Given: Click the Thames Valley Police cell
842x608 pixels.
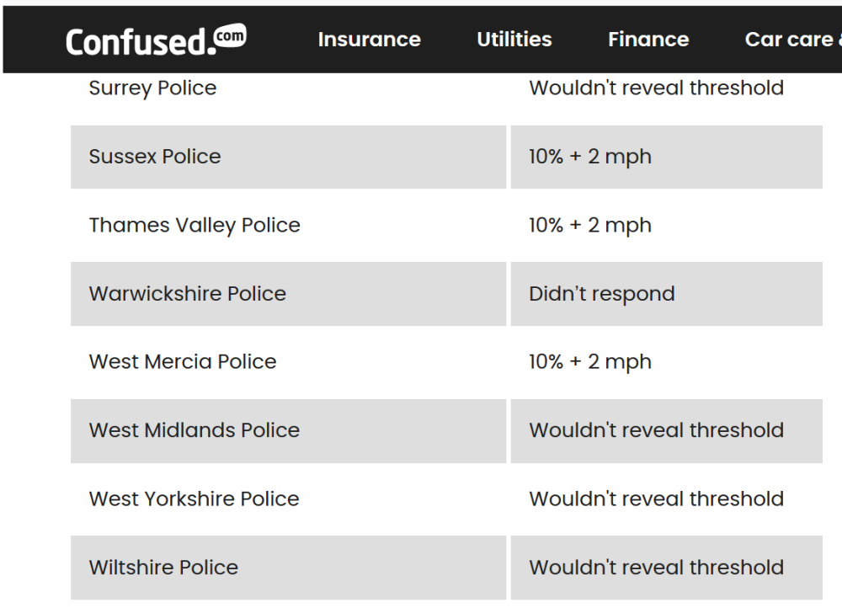Looking at the screenshot, I should click(x=195, y=226).
